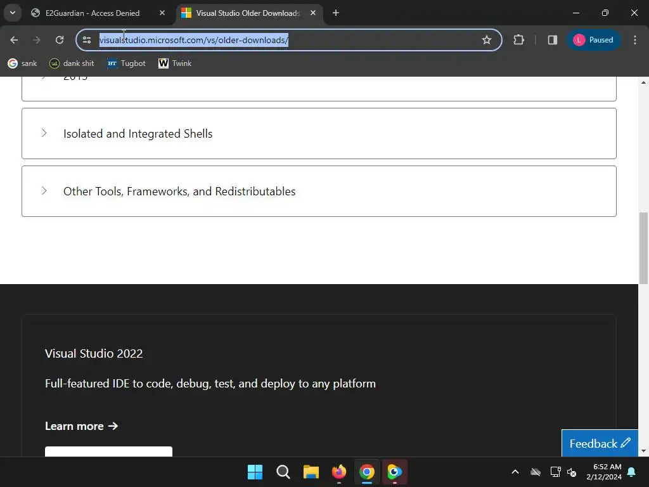Click the network status tray icon
Image resolution: width=649 pixels, height=487 pixels.
[x=555, y=472]
